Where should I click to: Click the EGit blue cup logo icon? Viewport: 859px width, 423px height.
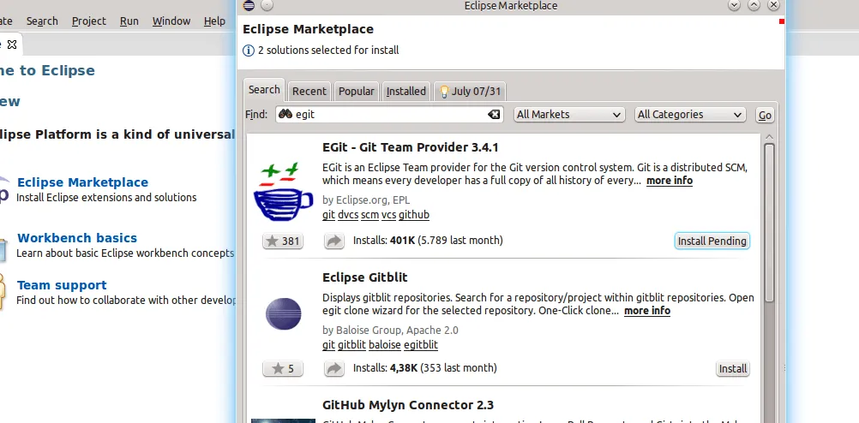[284, 194]
